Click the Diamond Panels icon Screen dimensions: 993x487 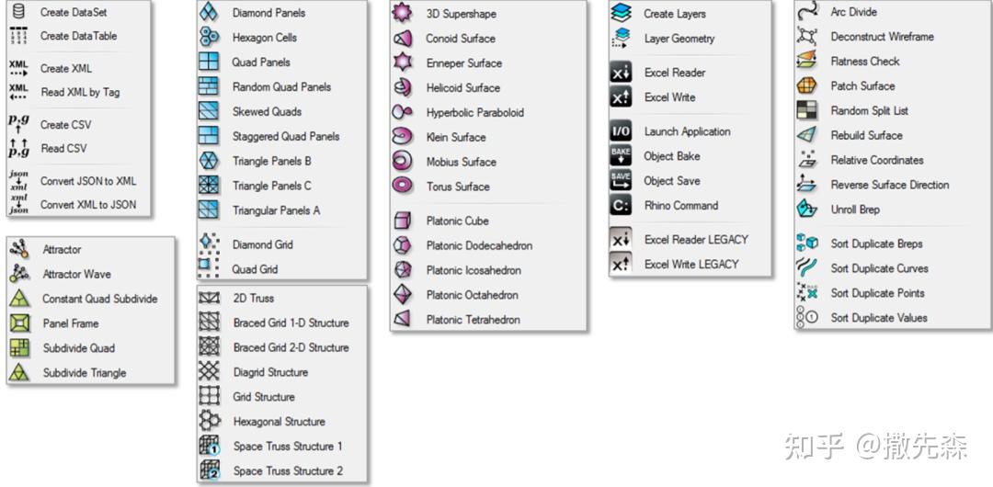click(209, 13)
